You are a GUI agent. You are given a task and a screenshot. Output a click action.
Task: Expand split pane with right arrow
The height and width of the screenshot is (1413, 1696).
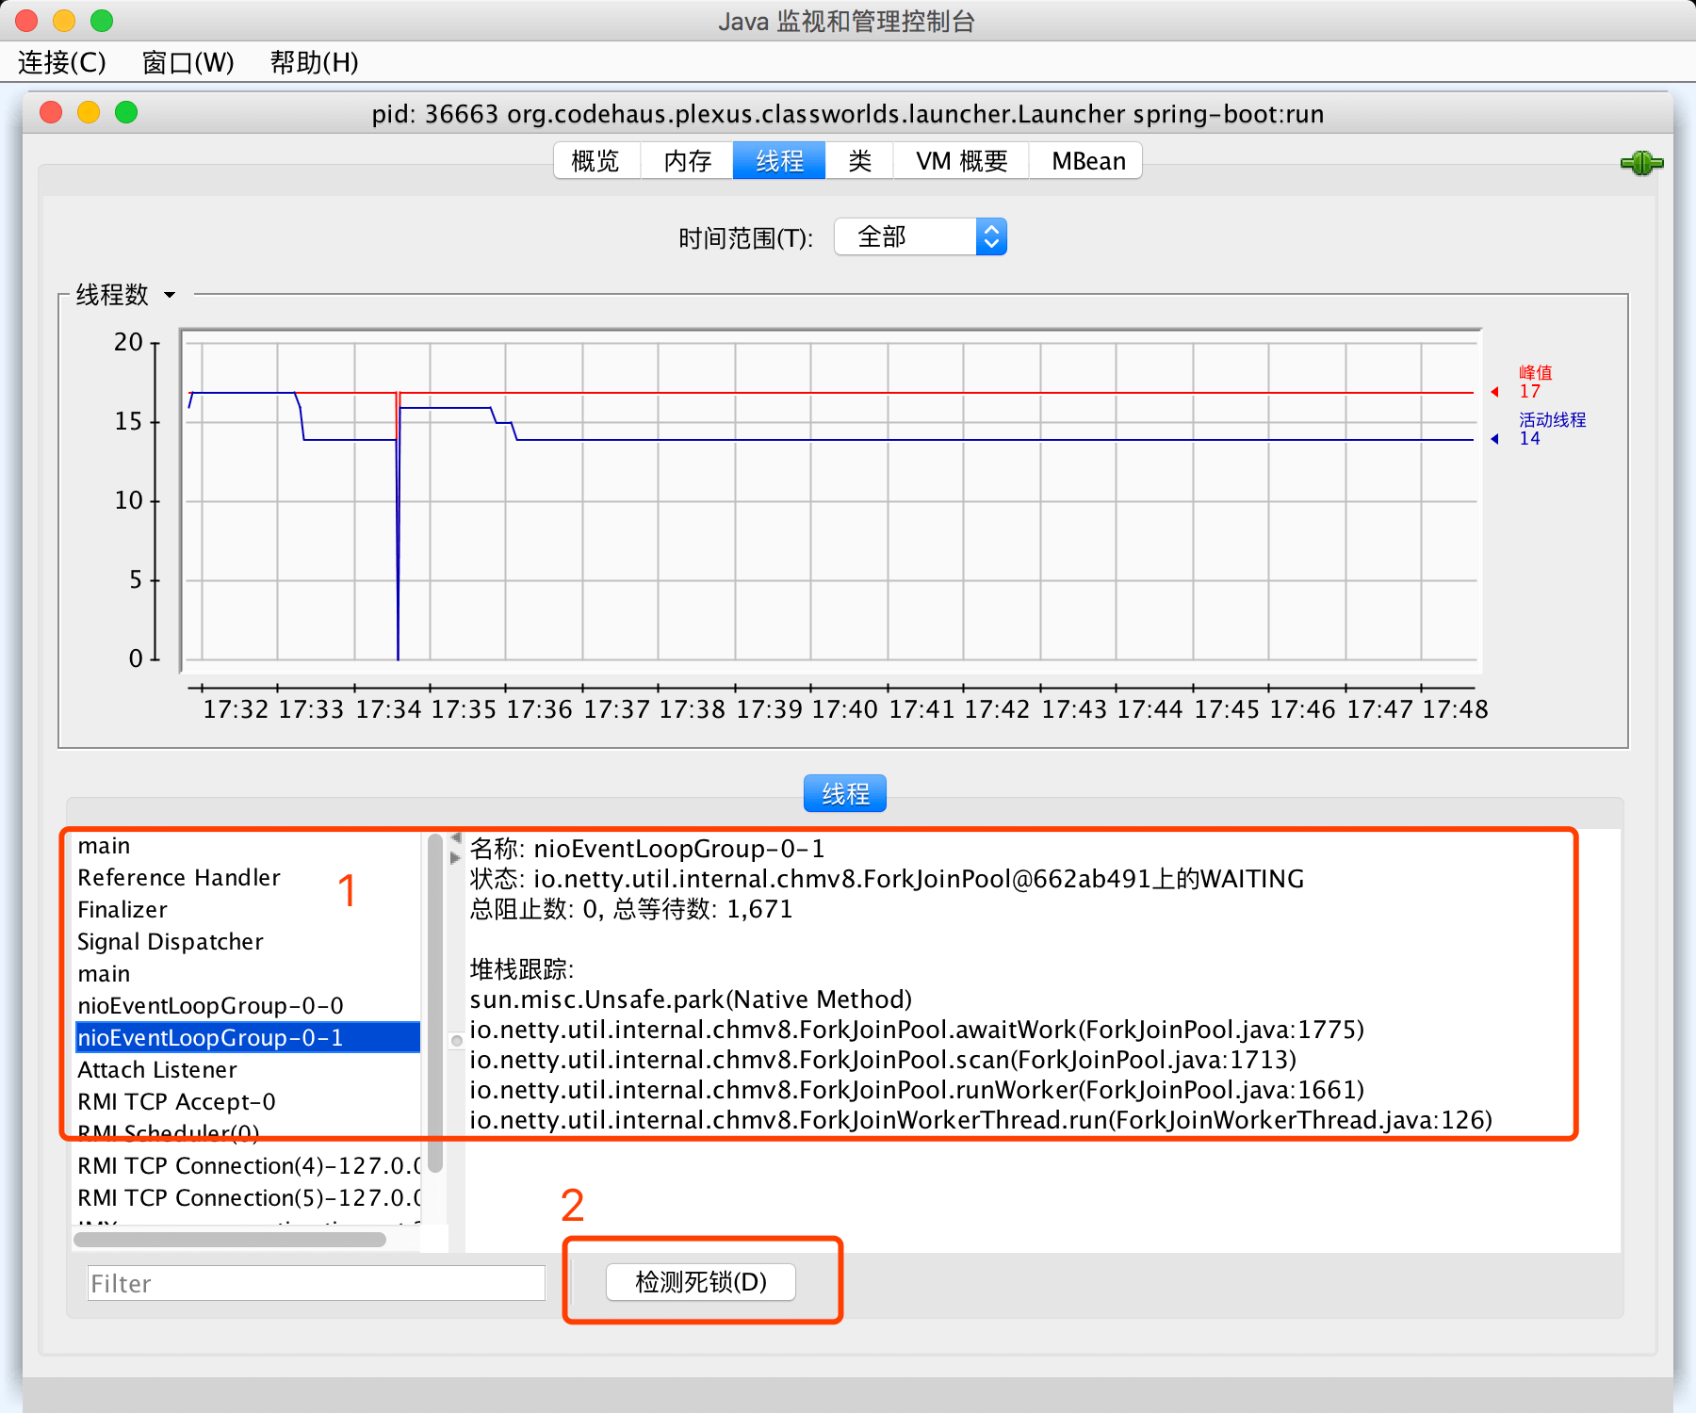coord(456,857)
